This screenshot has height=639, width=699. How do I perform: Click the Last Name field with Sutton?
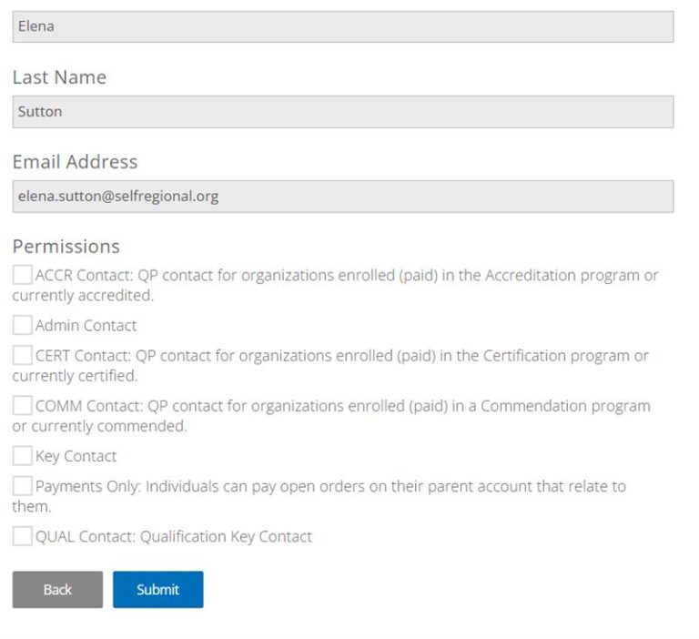click(x=342, y=112)
